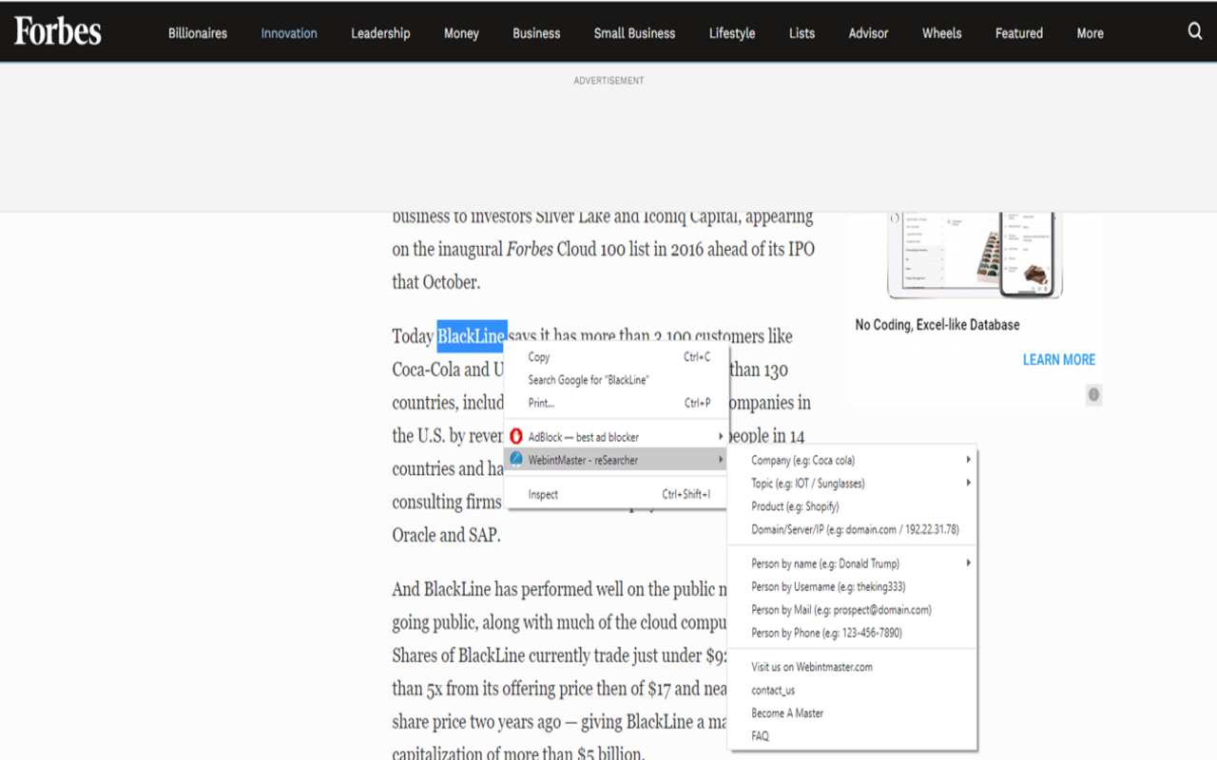Open the More nav menu
The image size is (1217, 760).
point(1090,33)
